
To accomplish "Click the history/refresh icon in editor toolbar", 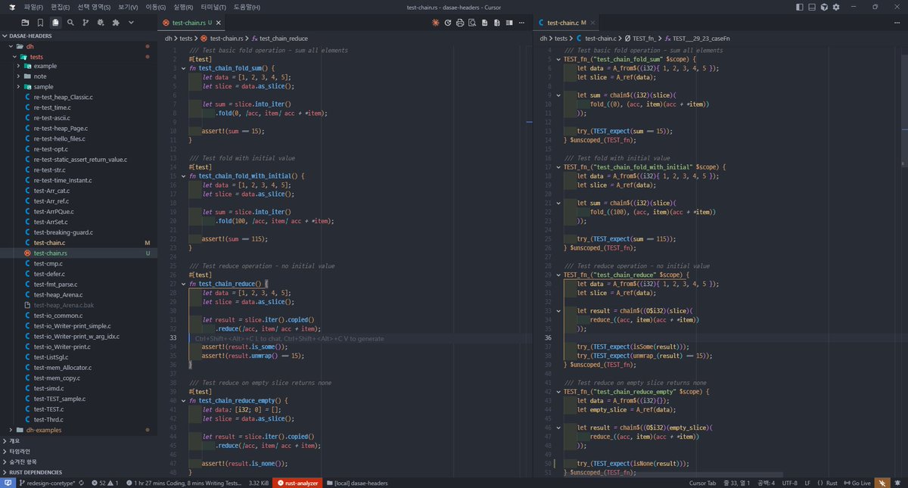I will [x=448, y=23].
